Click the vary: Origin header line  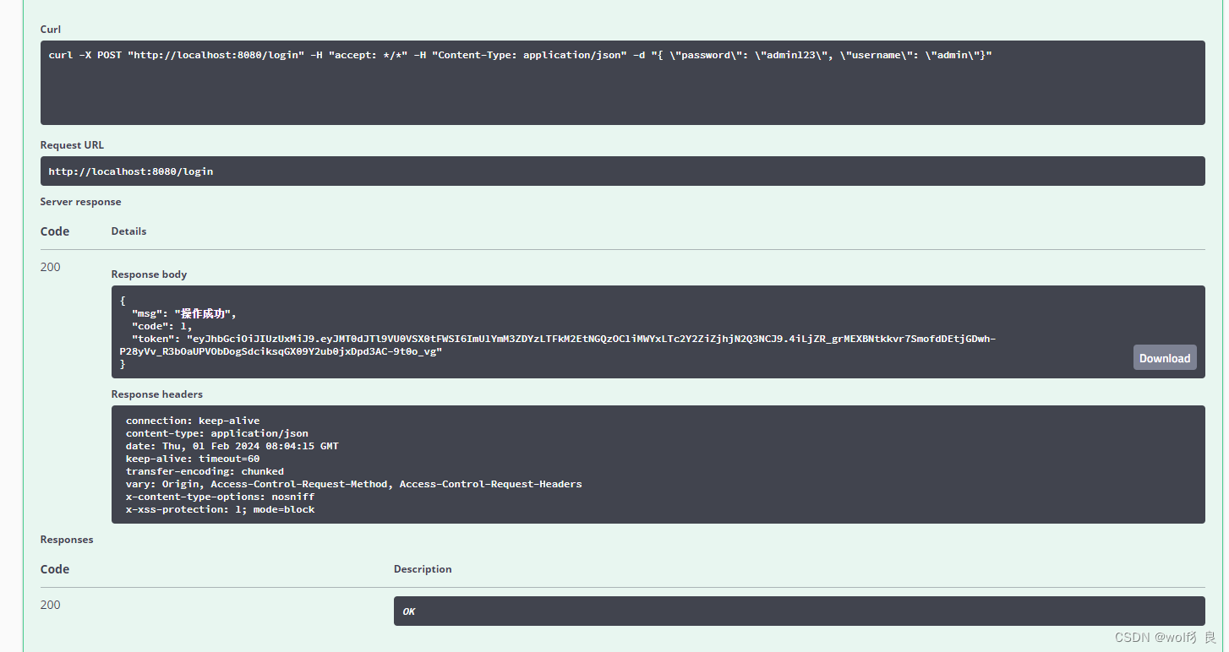pos(354,484)
